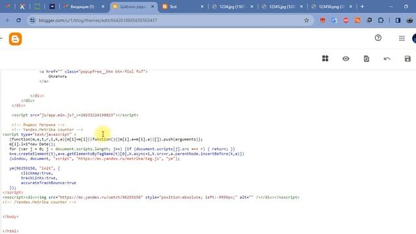The width and height of the screenshot is (416, 234).
Task: Select the pinned tab with green icon
Action: coord(37,6)
